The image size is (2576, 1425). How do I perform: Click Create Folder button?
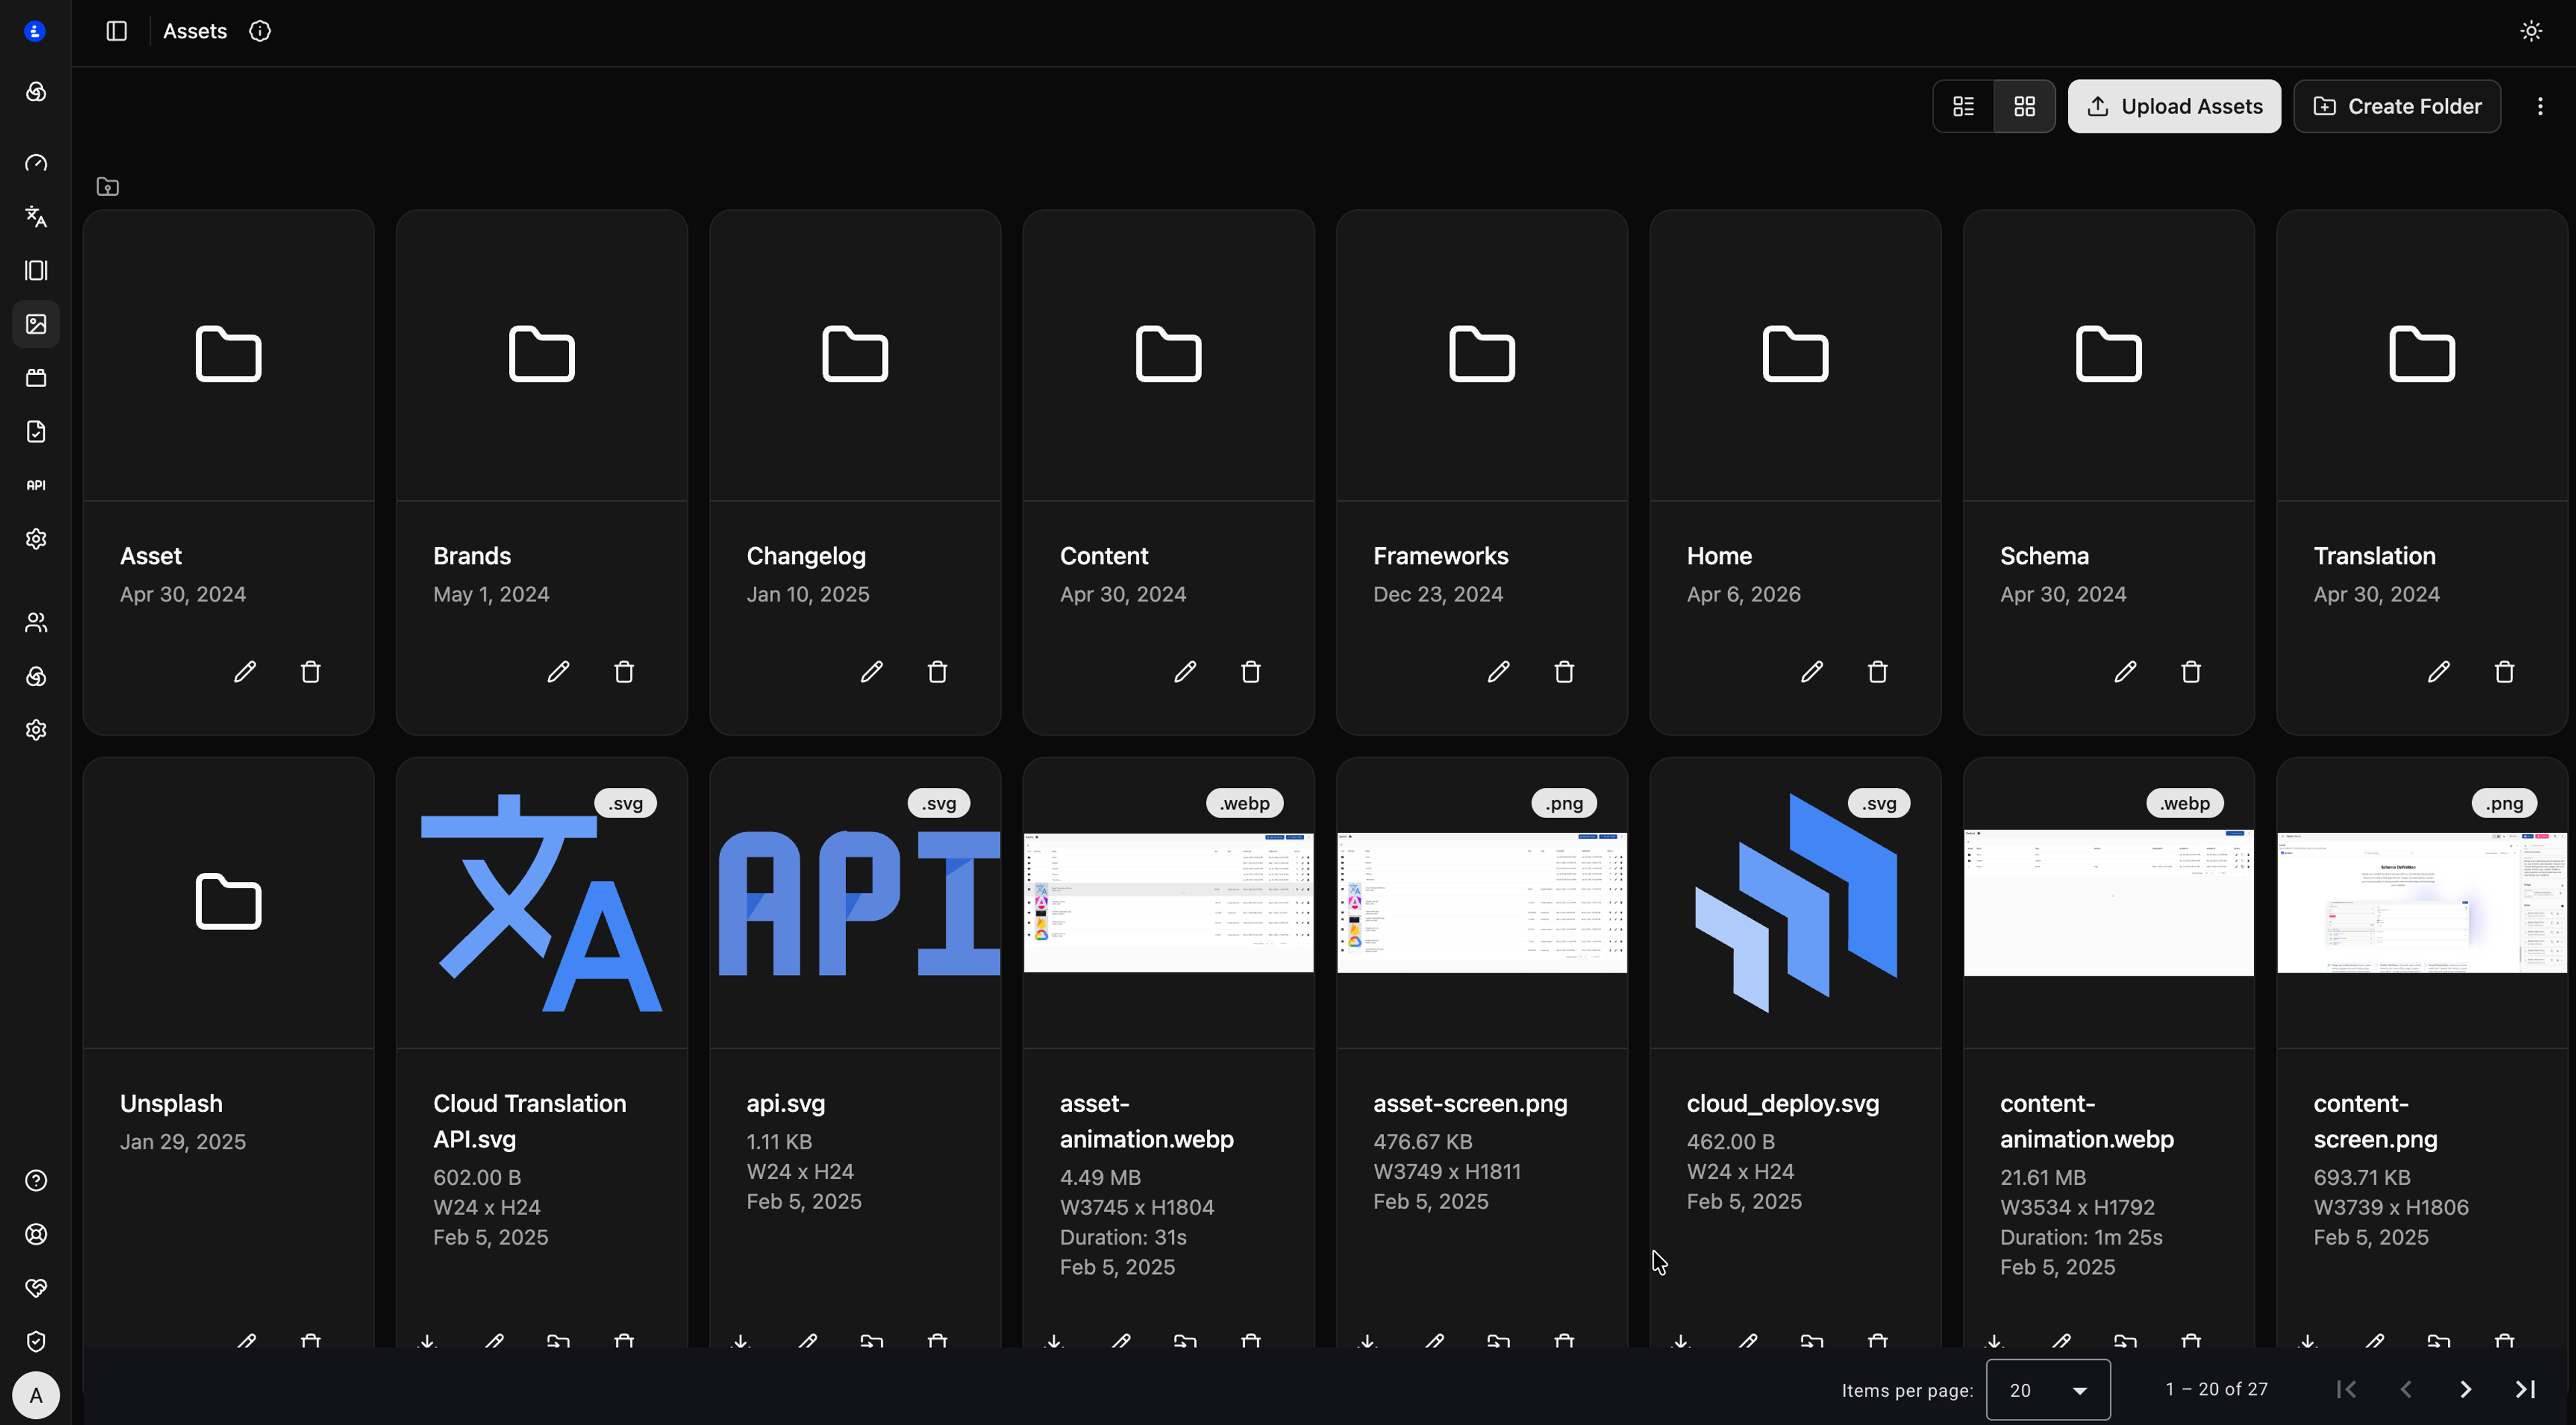[x=2397, y=106]
